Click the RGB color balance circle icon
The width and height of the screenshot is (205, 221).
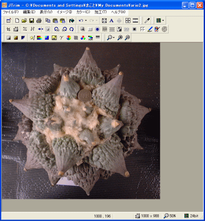pyautogui.click(x=83, y=38)
